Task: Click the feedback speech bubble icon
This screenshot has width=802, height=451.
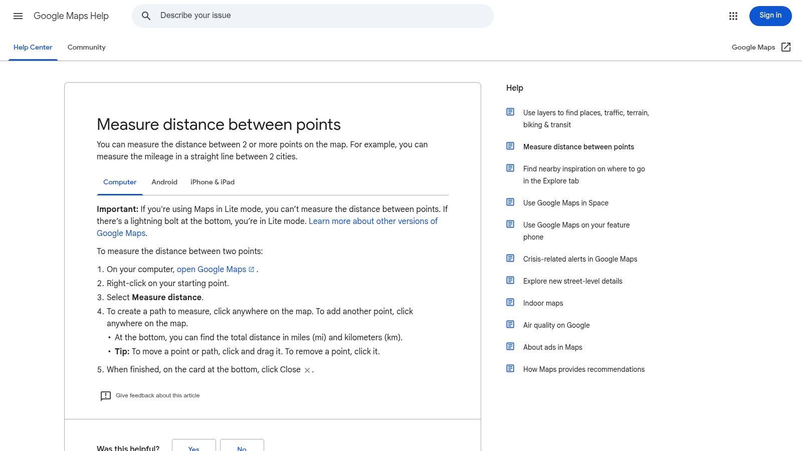Action: [105, 396]
